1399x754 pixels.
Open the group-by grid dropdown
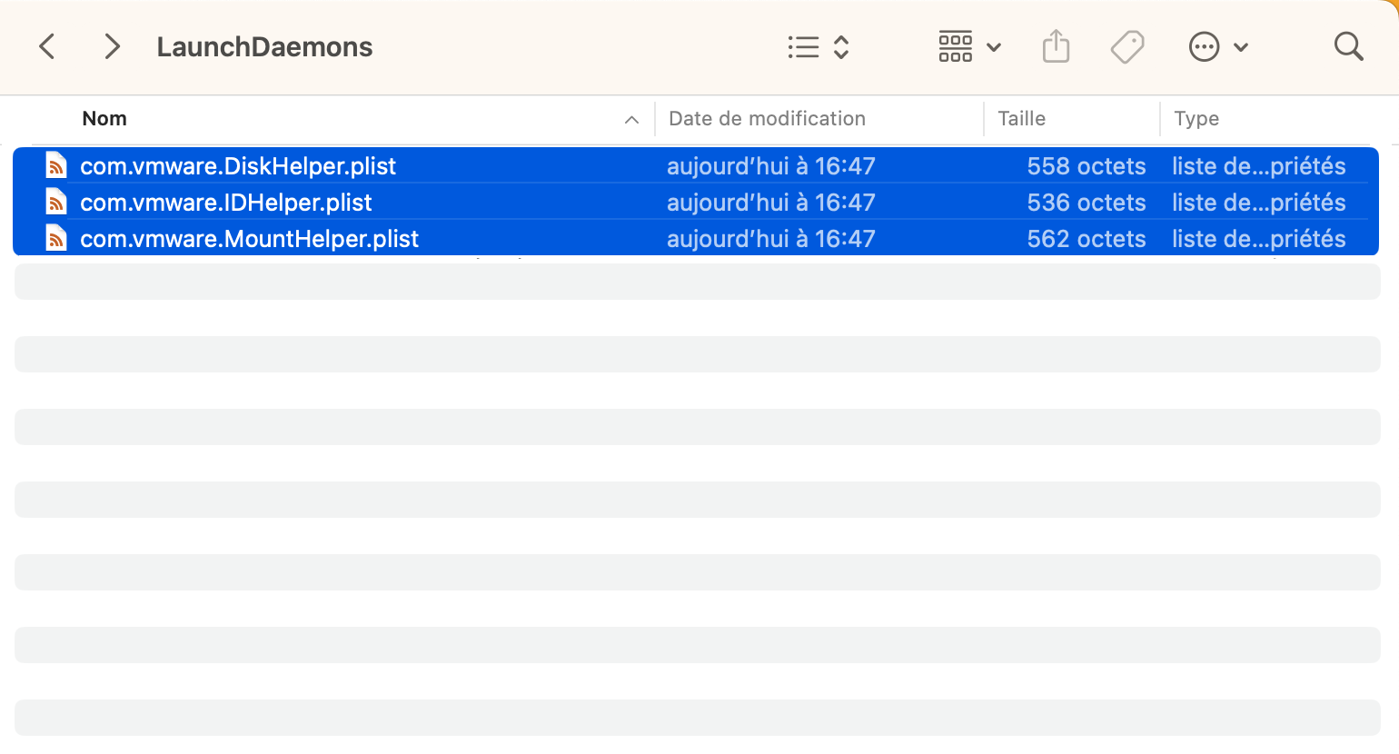coord(968,46)
